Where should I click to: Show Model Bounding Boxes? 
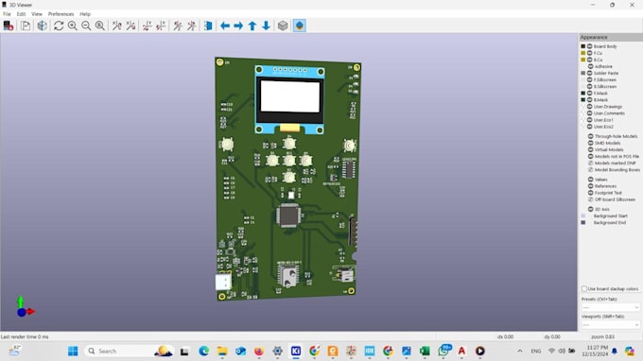590,170
